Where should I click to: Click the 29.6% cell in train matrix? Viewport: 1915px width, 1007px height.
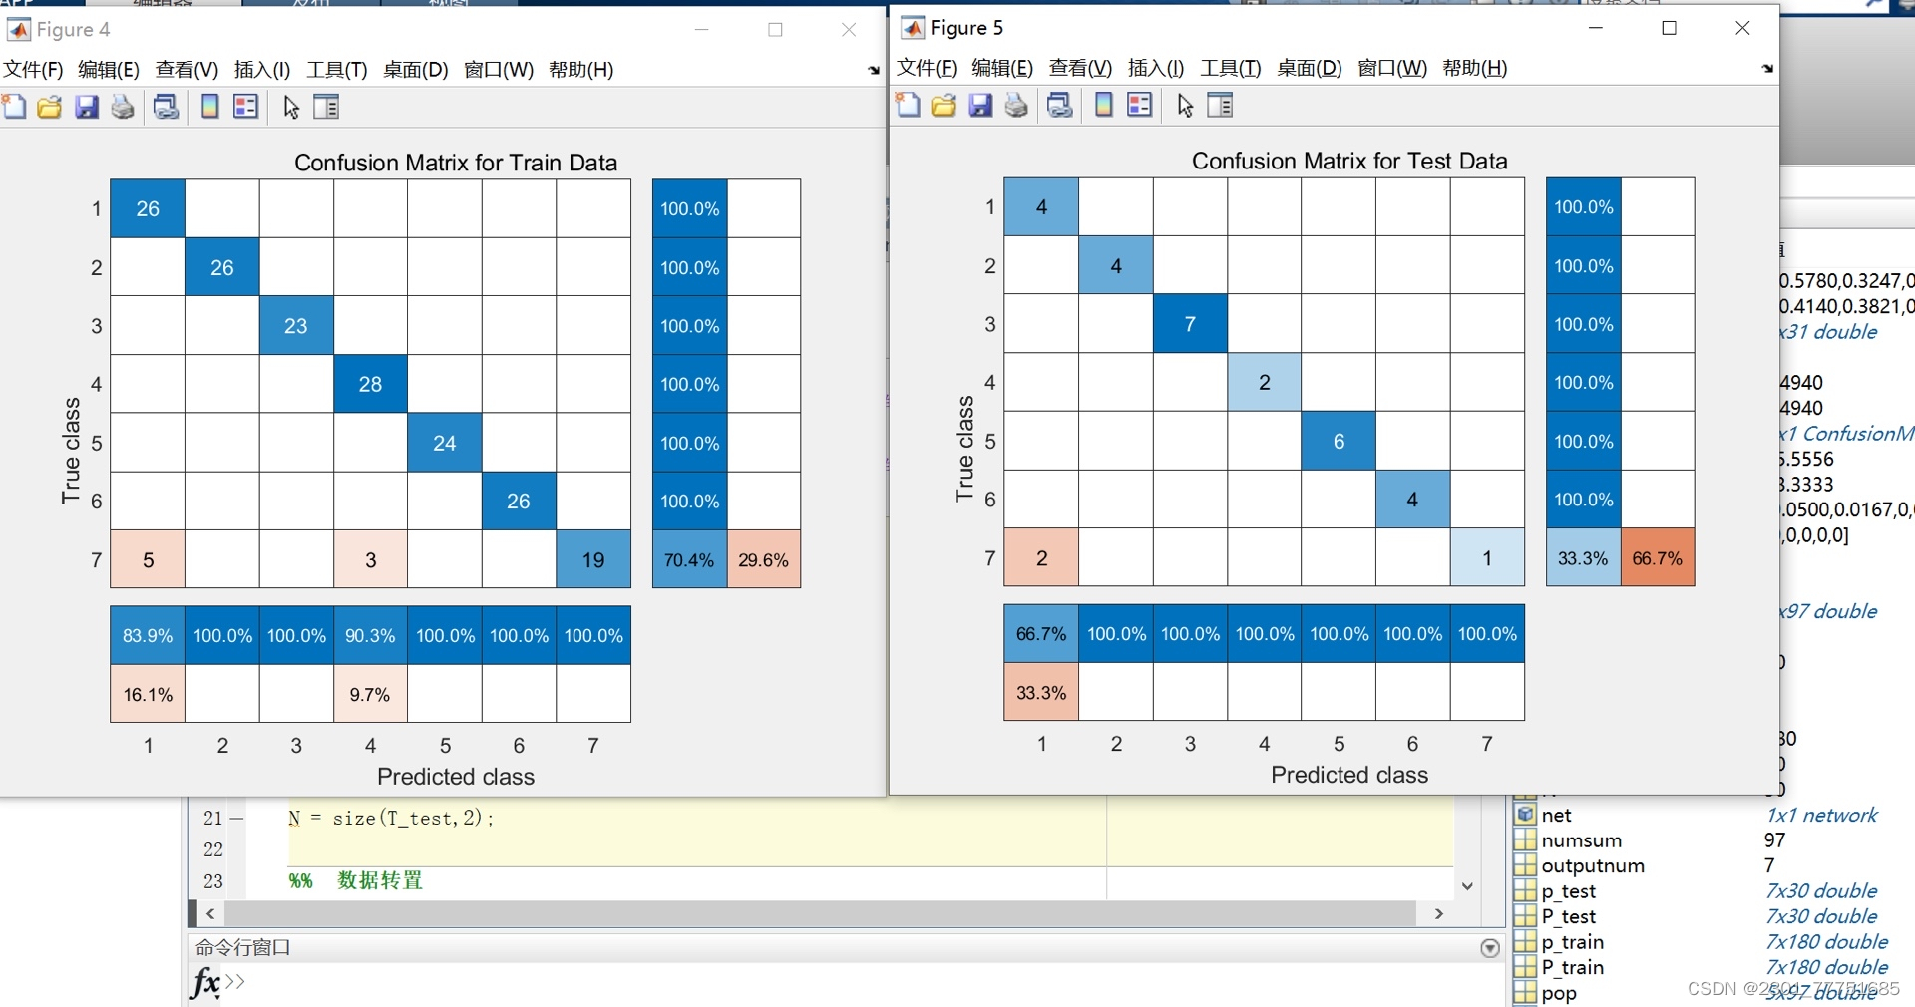[764, 559]
